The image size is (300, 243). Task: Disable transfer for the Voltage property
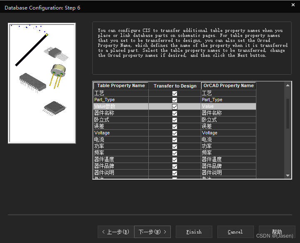(175, 133)
